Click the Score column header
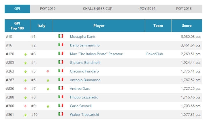The height and width of the screenshot is (121, 207). pyautogui.click(x=187, y=26)
